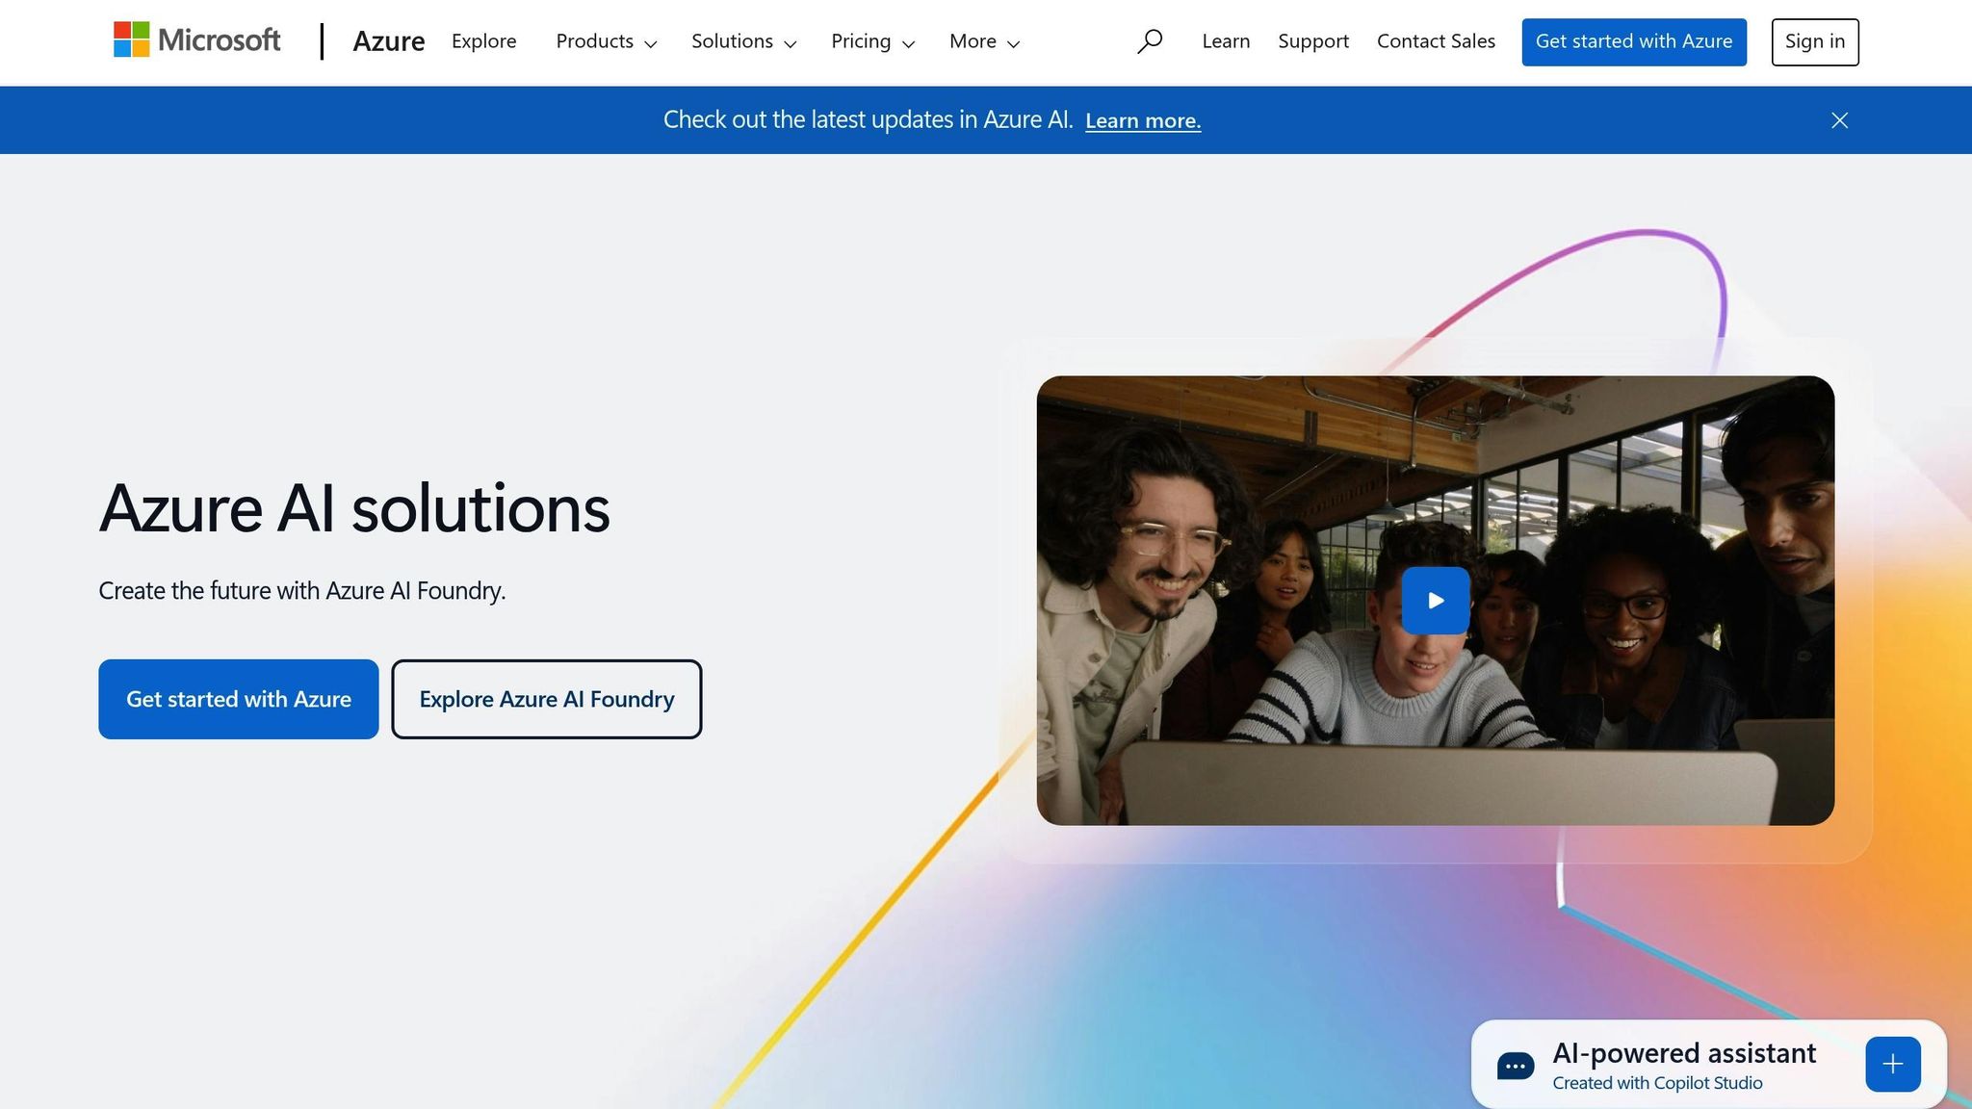The image size is (1972, 1109).
Task: Follow the Learn more link in the banner
Action: pos(1142,120)
